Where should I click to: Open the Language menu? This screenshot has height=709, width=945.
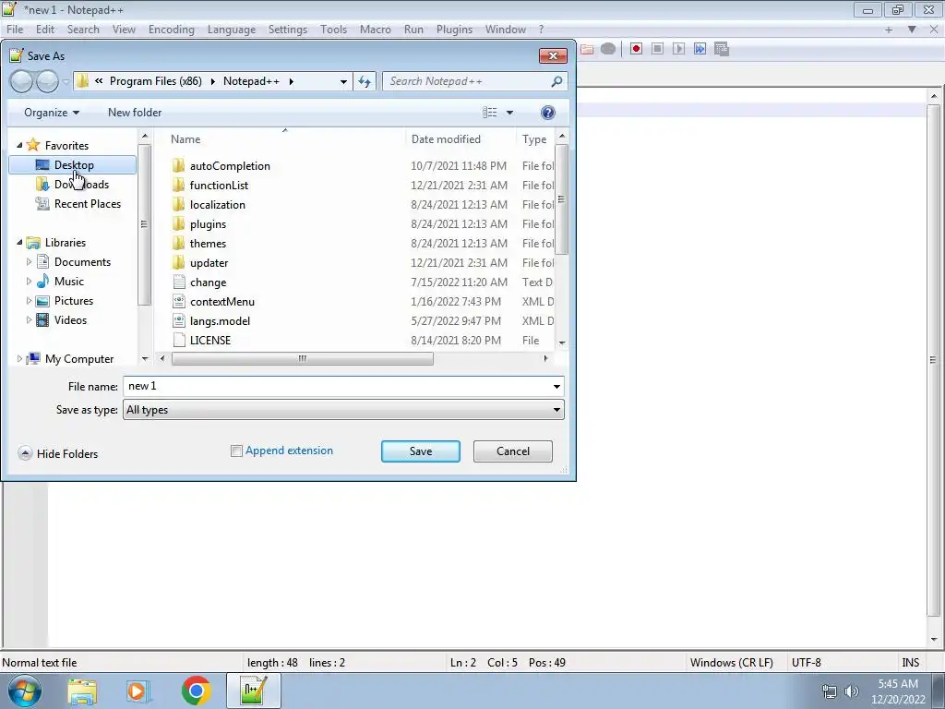[x=232, y=30]
